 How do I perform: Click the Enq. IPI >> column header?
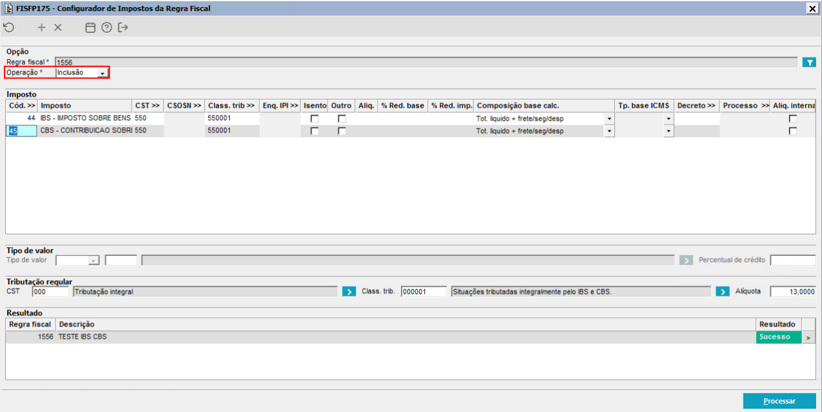click(280, 105)
